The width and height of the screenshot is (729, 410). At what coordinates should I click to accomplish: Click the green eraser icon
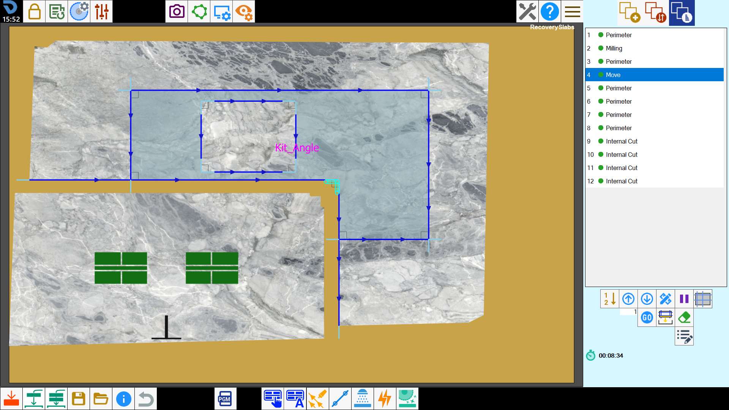pos(684,317)
